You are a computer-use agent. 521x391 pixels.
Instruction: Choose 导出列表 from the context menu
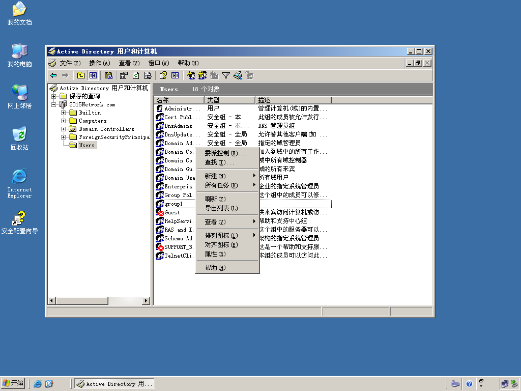tap(227, 208)
